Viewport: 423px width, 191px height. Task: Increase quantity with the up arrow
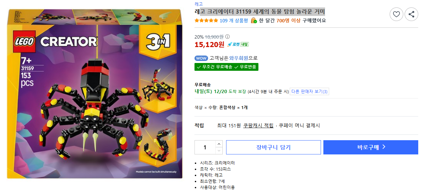click(219, 144)
